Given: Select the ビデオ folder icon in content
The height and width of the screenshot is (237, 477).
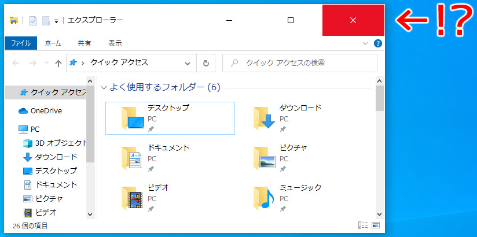Looking at the screenshot, I should point(133,198).
